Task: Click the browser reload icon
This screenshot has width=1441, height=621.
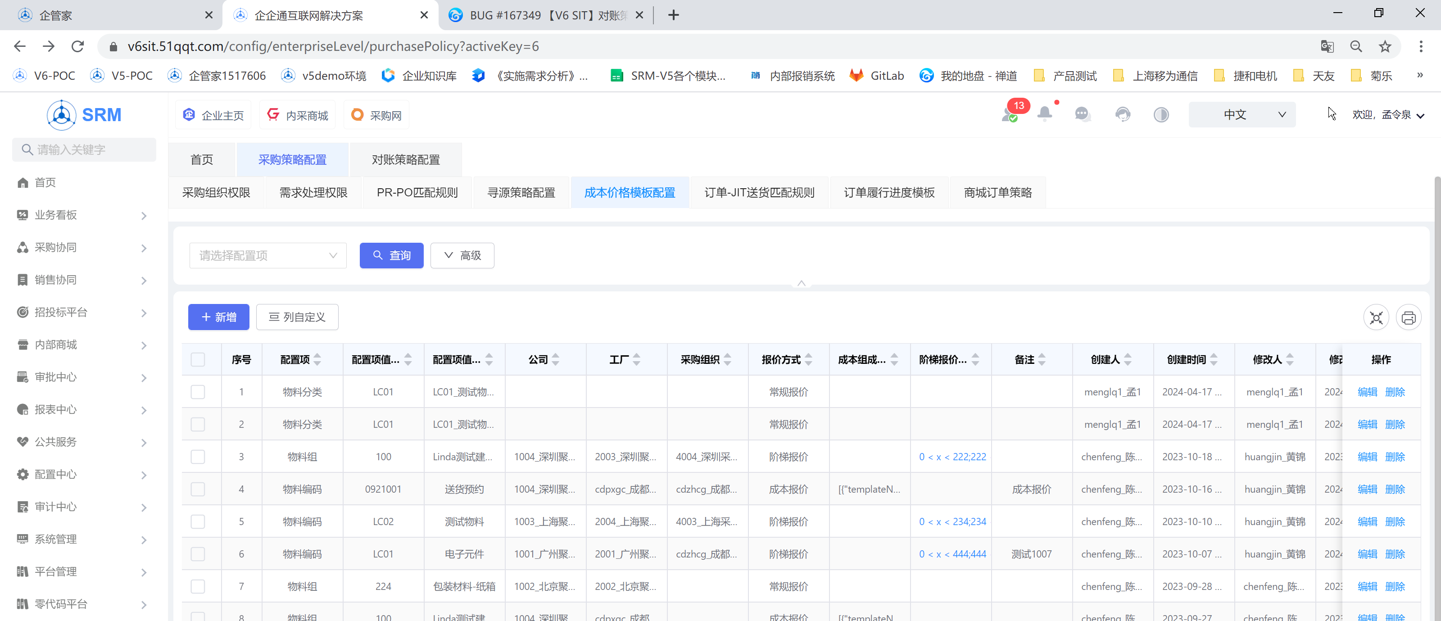Action: click(x=78, y=46)
